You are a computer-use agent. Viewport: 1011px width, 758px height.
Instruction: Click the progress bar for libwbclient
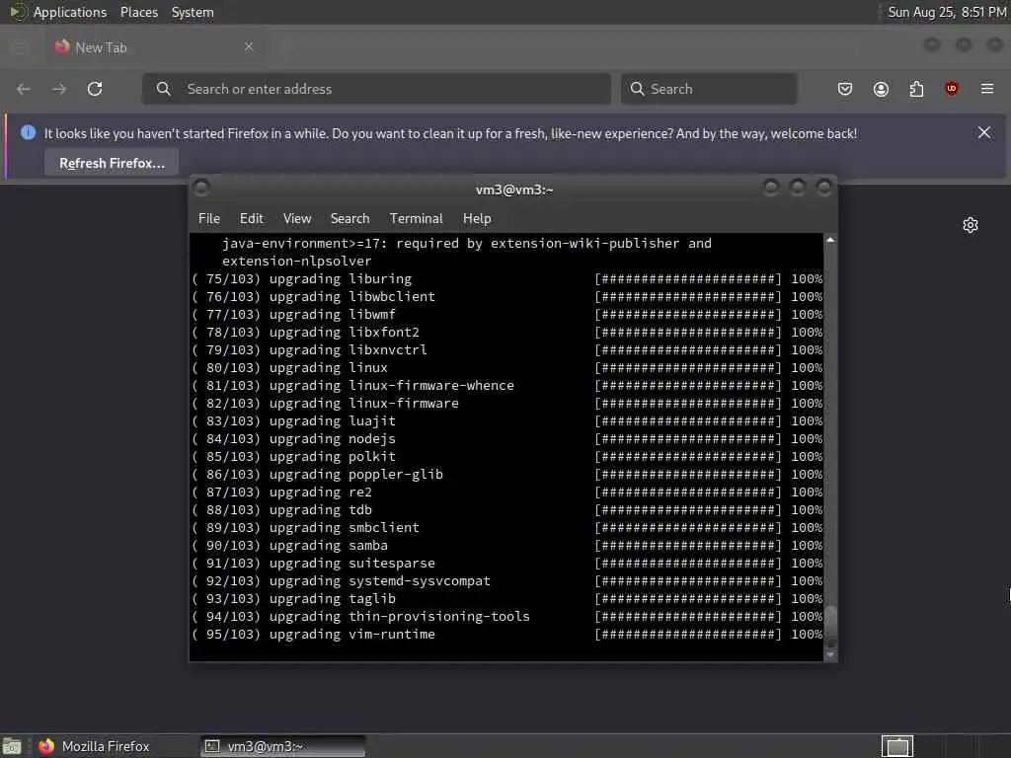coord(687,296)
